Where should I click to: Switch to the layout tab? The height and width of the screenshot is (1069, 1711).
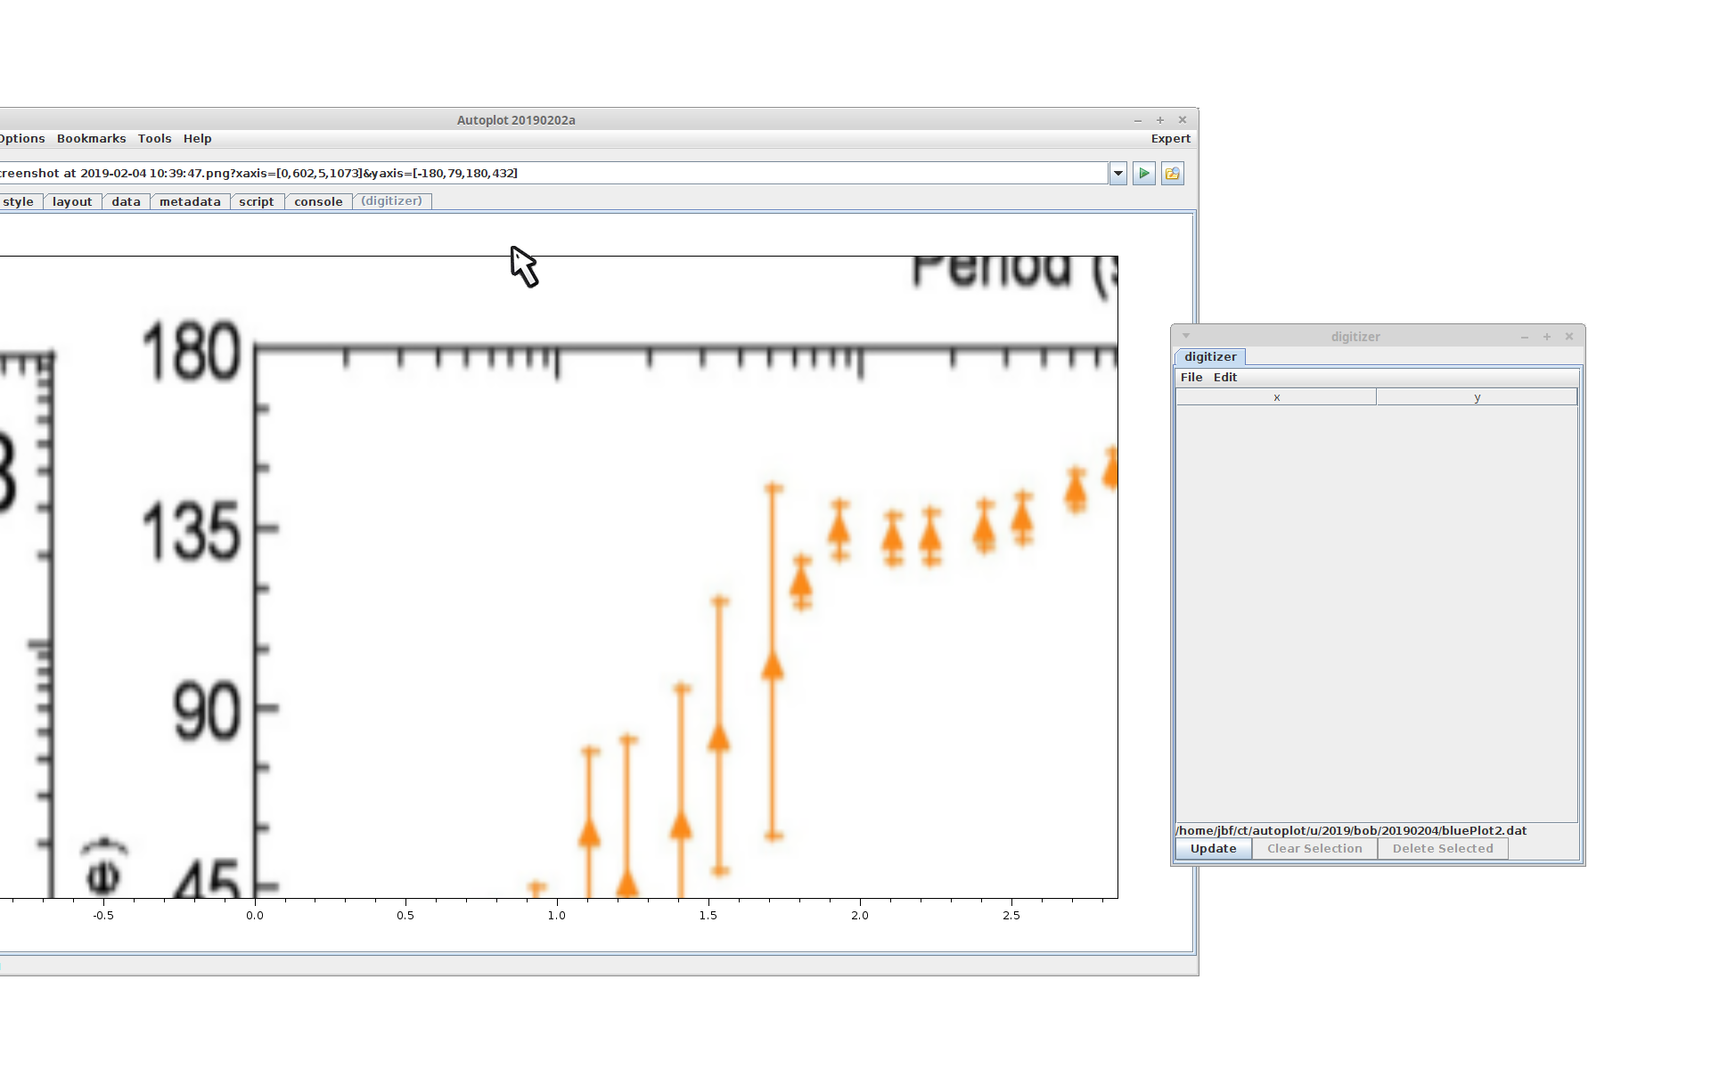(x=72, y=202)
